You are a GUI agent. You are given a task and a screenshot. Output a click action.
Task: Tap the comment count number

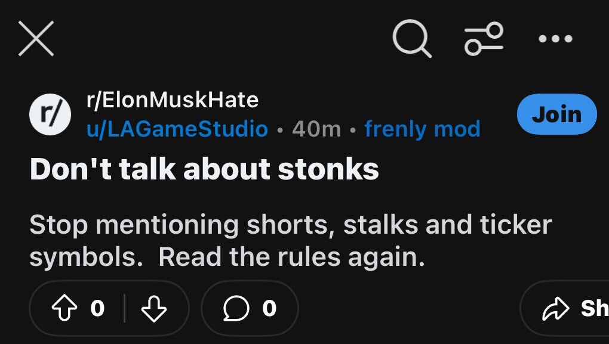click(269, 308)
